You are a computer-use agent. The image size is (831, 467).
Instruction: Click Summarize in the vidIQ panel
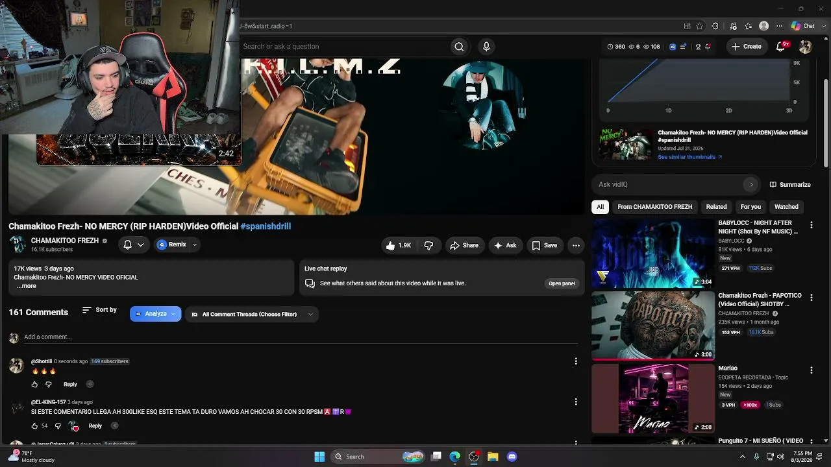[790, 185]
